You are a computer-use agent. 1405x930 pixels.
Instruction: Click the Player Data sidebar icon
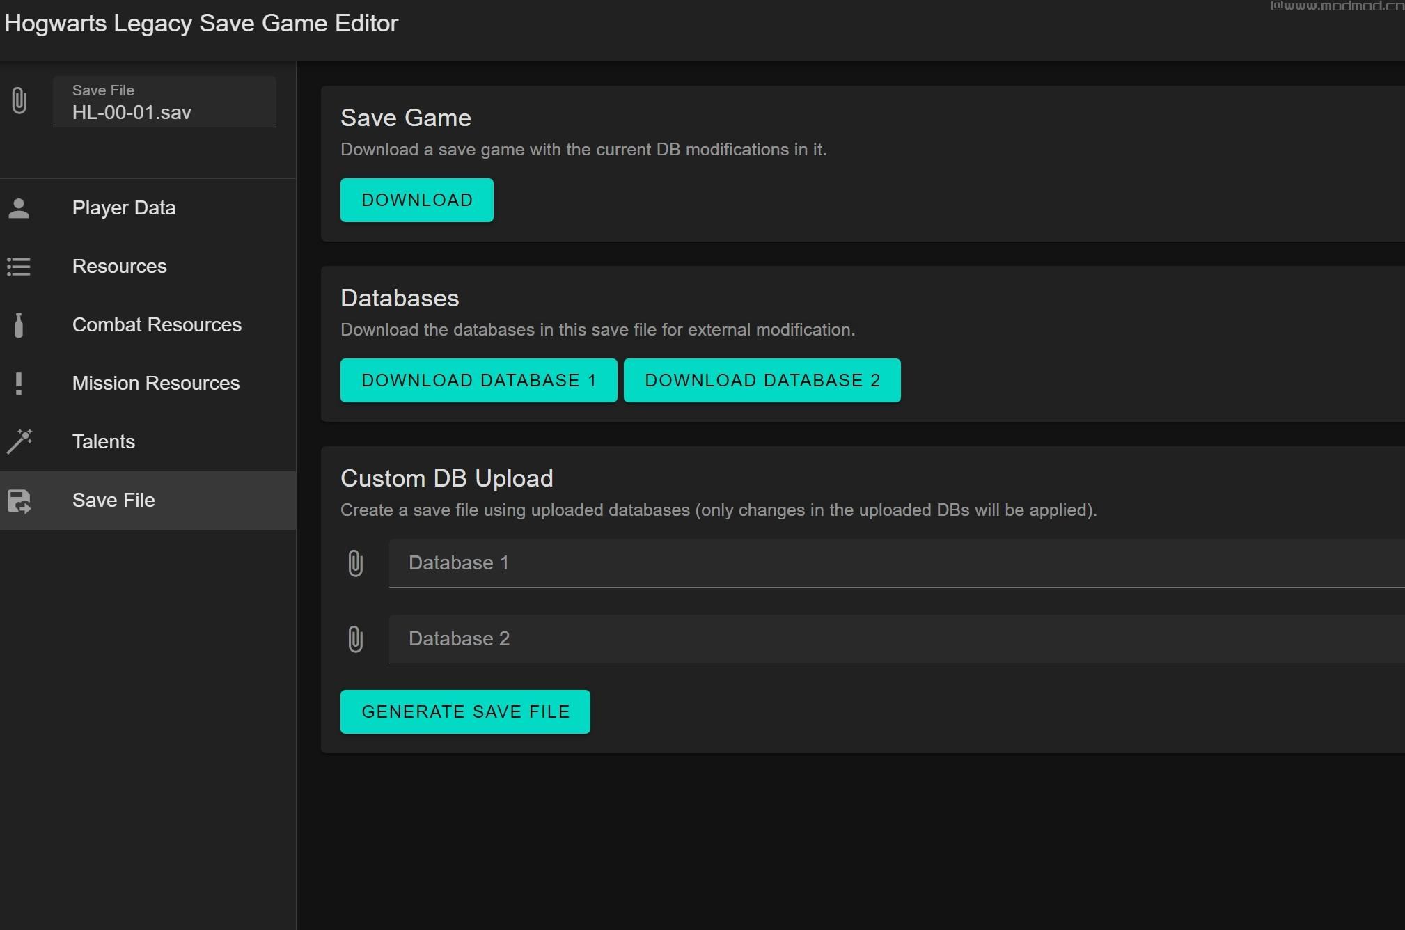(x=19, y=207)
